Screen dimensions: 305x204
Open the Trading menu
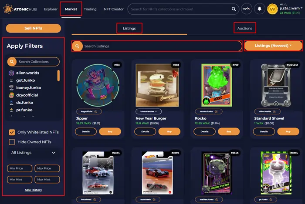[90, 9]
